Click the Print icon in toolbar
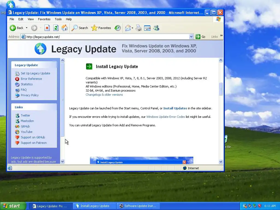The image size is (280, 210). coord(139,28)
